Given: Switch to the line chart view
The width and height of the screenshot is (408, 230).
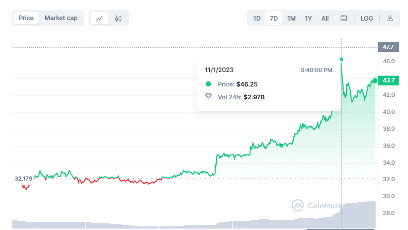Looking at the screenshot, I should 99,18.
